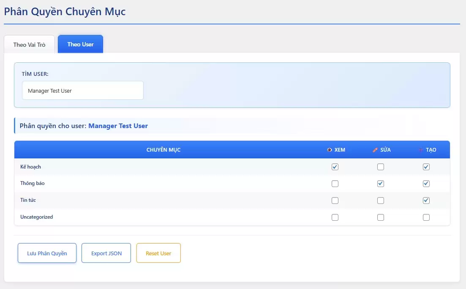Image resolution: width=466 pixels, height=289 pixels.
Task: Uncheck Sửa permission for Thông báo
Action: click(x=381, y=184)
